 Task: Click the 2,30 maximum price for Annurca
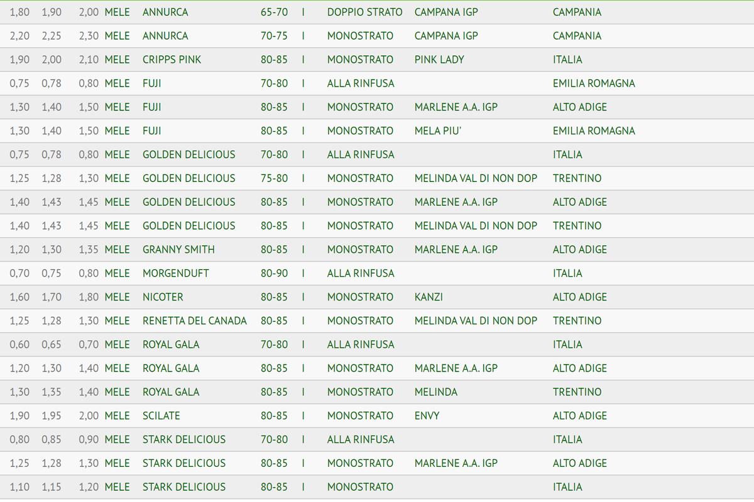(89, 36)
